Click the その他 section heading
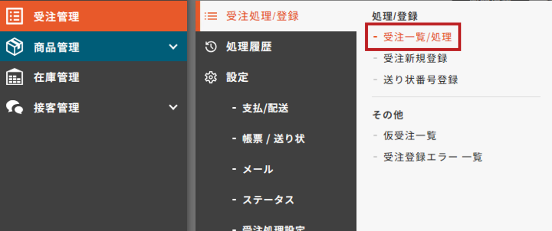Viewport: 552px width, 231px height. (x=388, y=115)
